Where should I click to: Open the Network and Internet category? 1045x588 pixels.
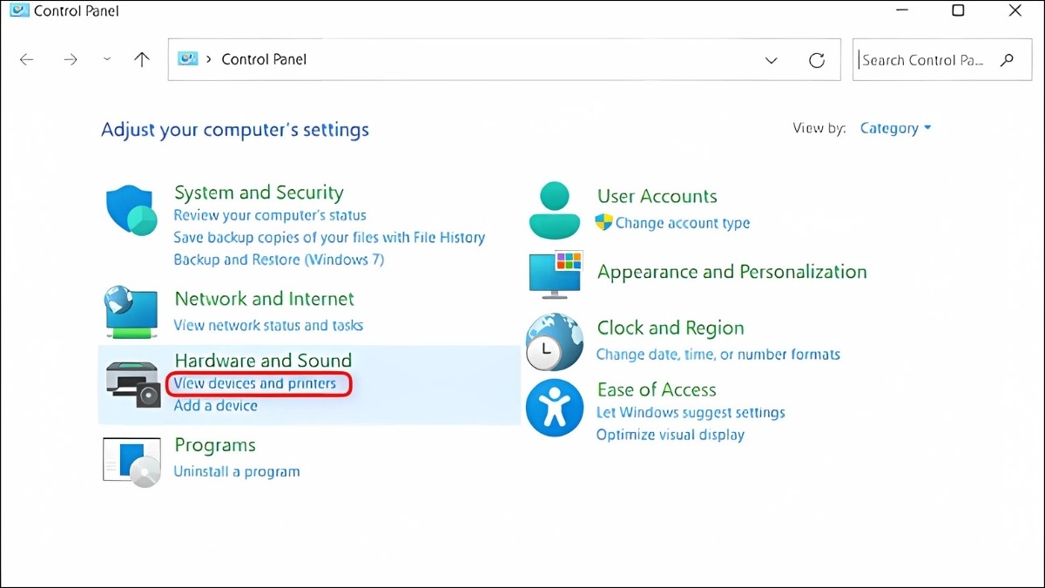265,299
